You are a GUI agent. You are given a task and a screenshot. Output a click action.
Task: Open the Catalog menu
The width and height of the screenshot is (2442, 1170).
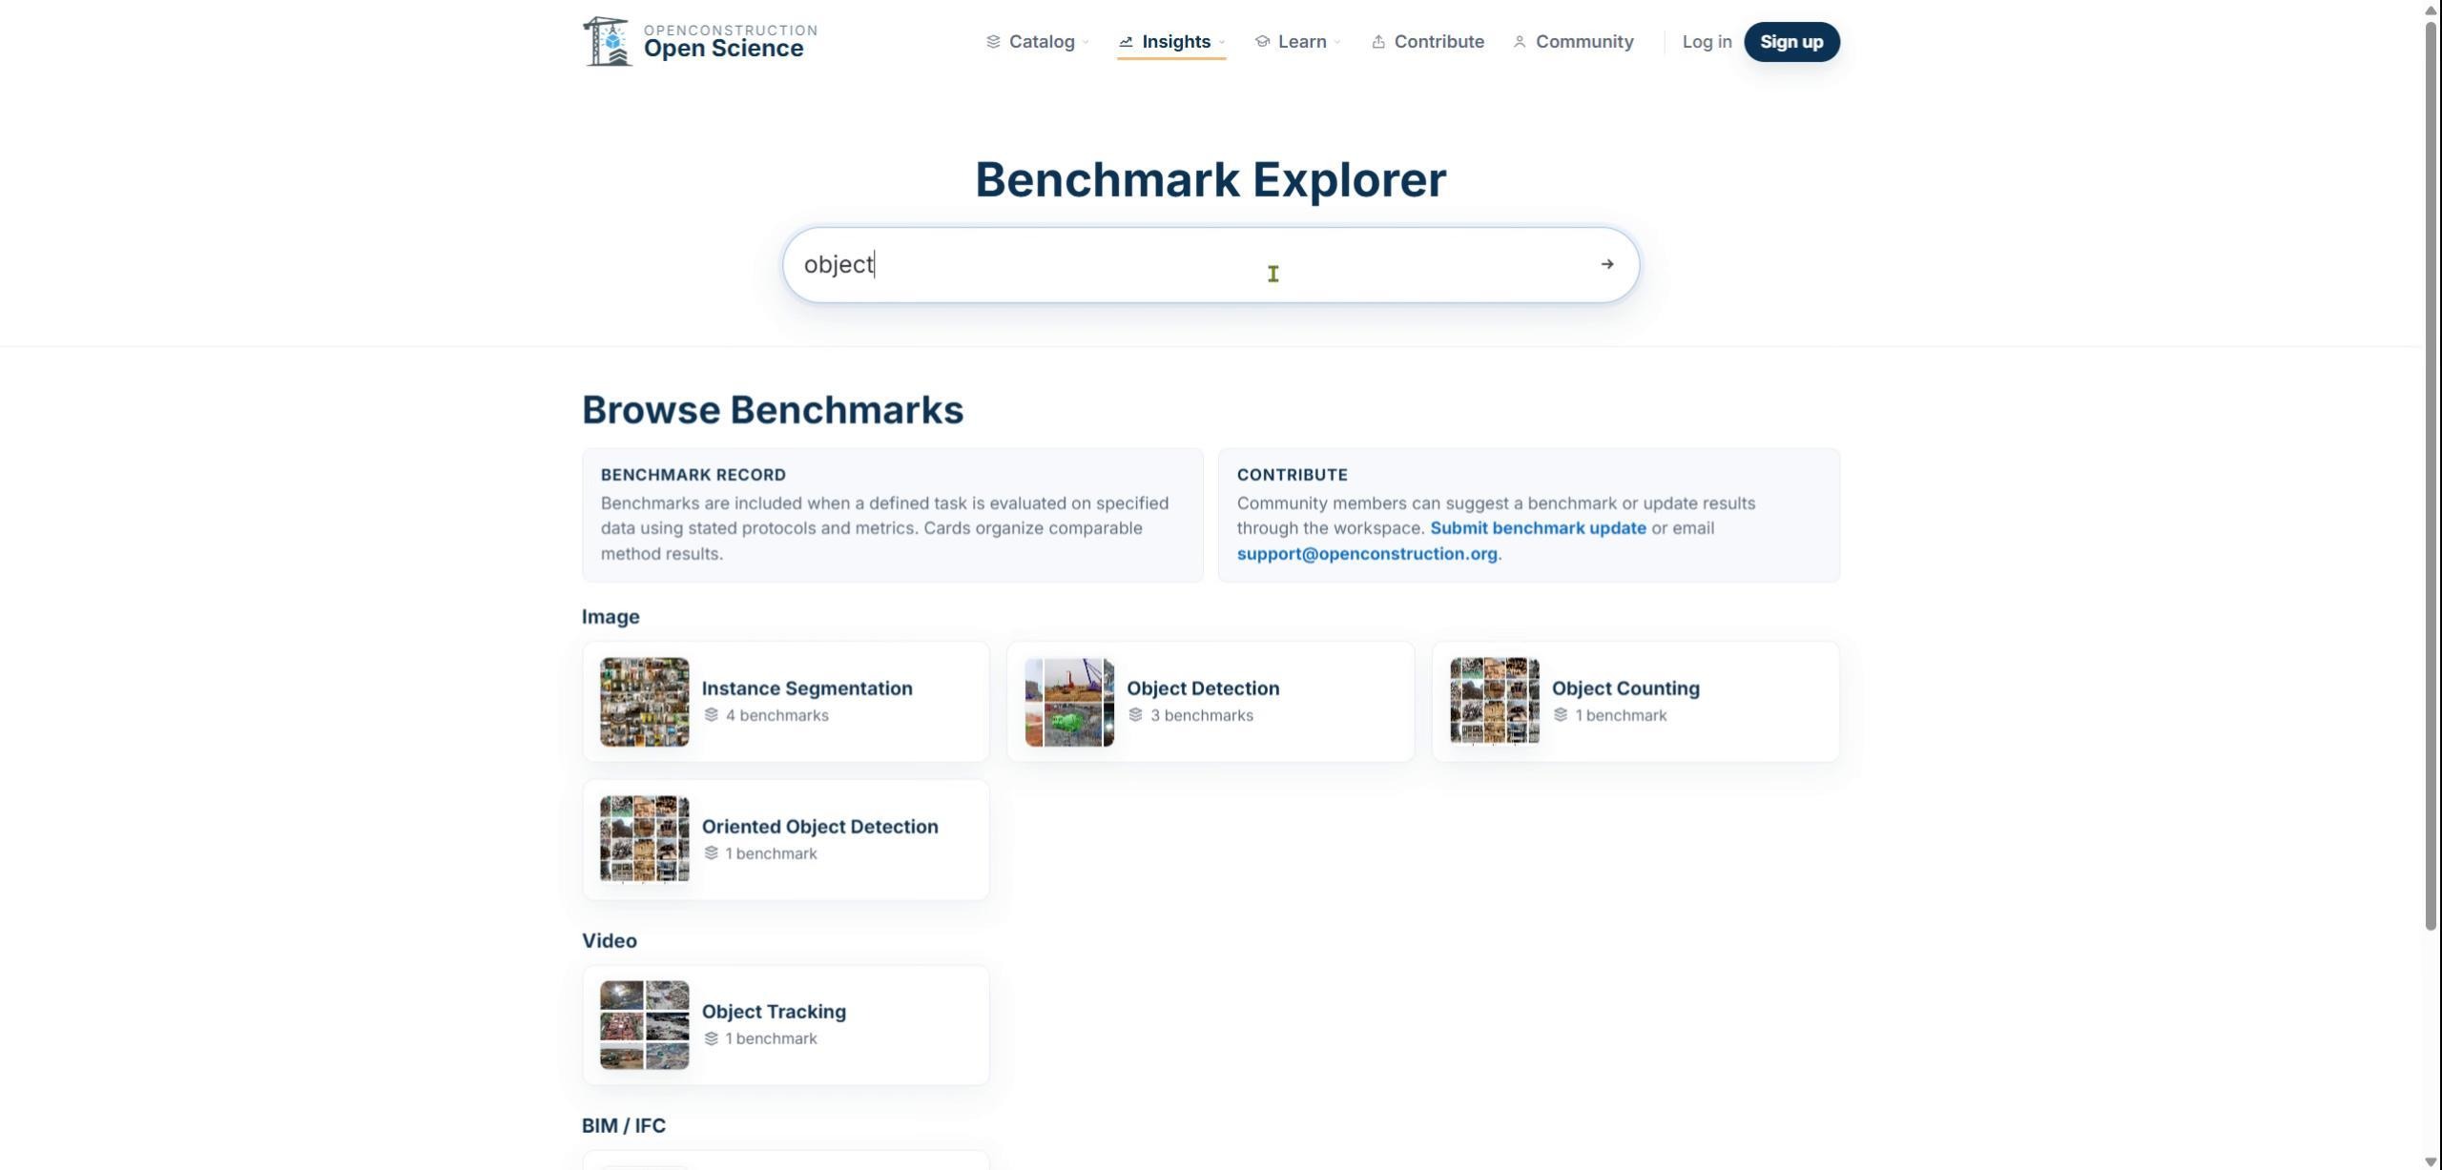[1037, 42]
